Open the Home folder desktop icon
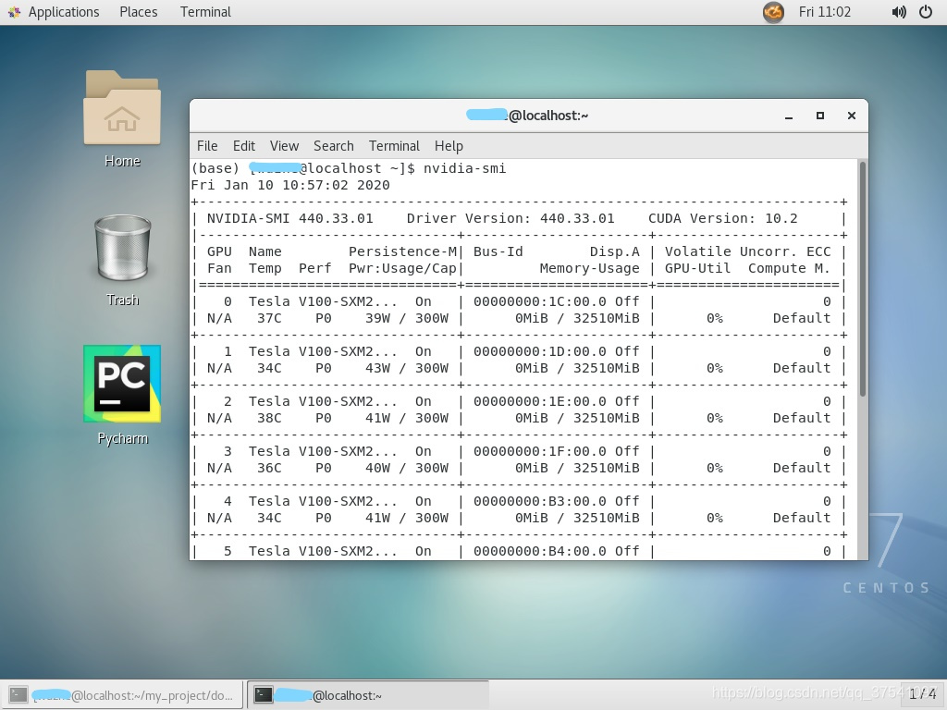 [122, 109]
